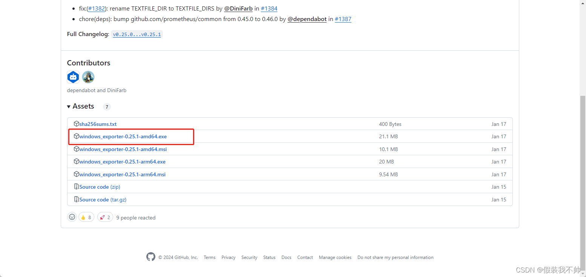Download Source code (zip)

coord(100,187)
